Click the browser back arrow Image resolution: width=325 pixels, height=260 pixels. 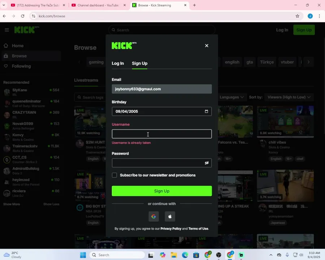(x=4, y=16)
